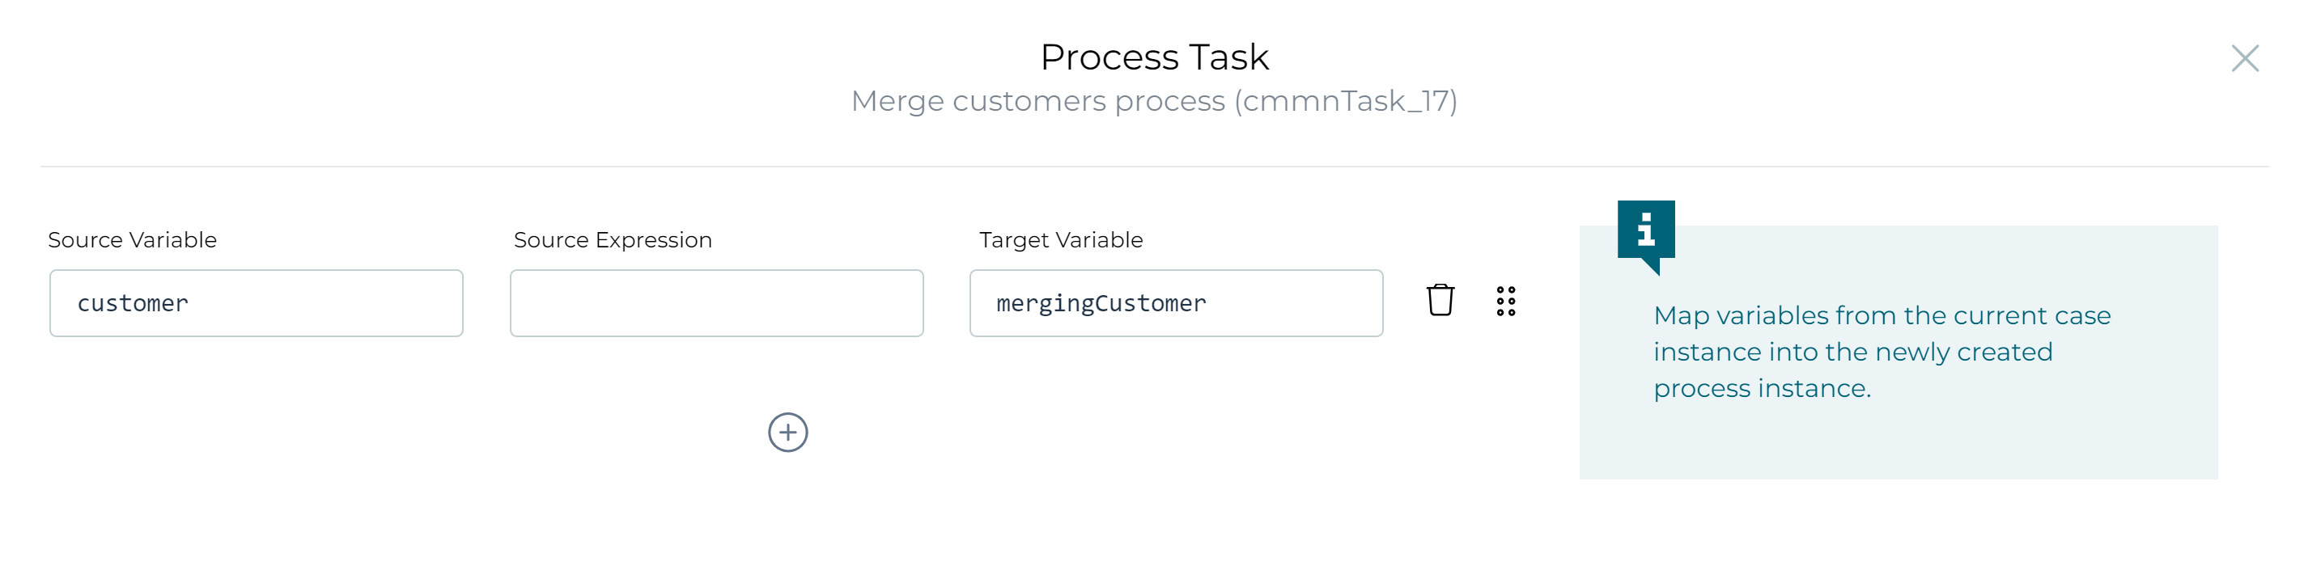This screenshot has height=570, width=2308.
Task: Click the plus icon to add a variable mapping
Action: (x=788, y=433)
